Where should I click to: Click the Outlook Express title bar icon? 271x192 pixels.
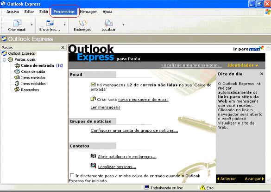3,4
